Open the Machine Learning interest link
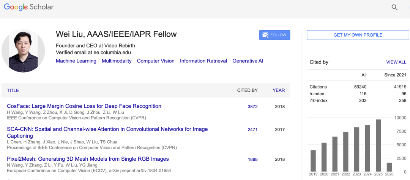410x180 pixels. coord(76,61)
